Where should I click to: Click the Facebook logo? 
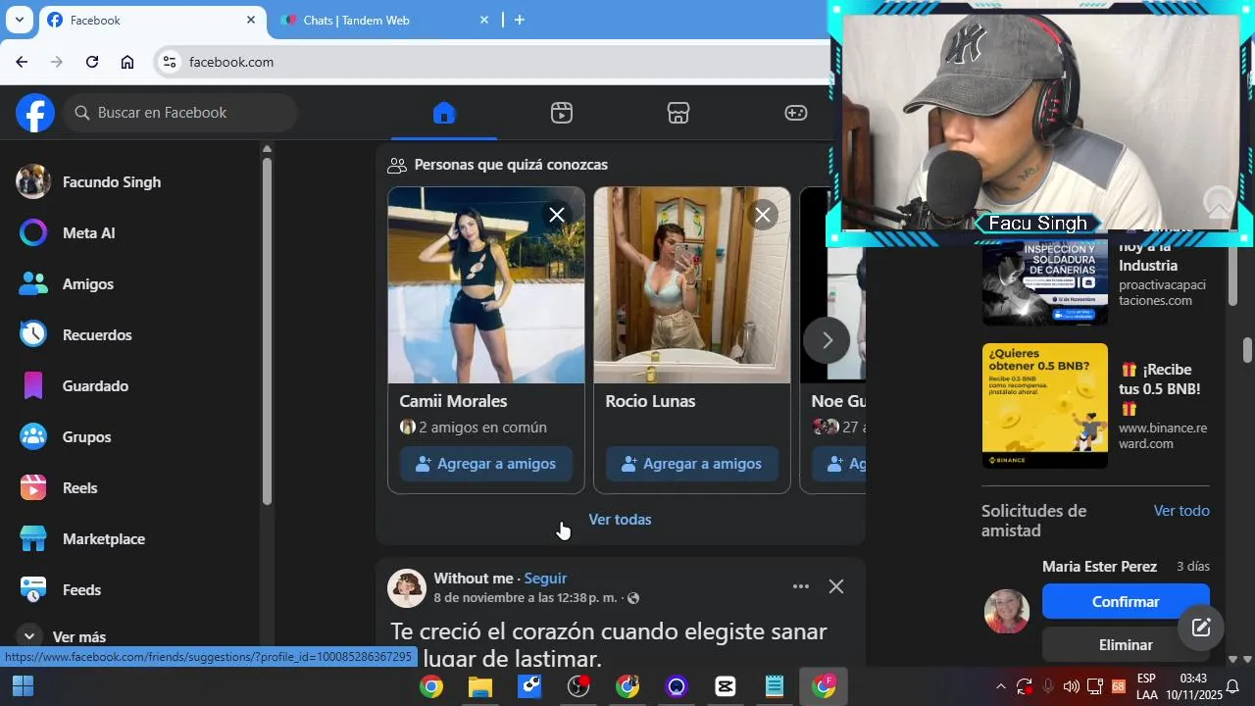(35, 113)
